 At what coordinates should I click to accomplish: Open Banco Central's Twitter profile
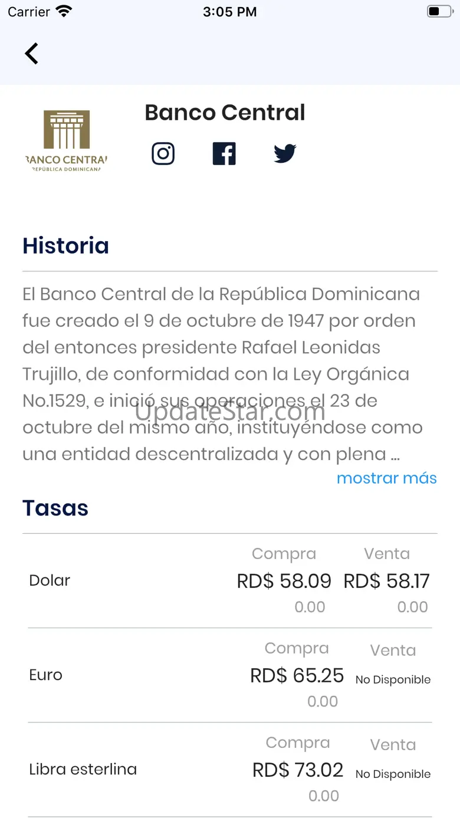click(285, 154)
